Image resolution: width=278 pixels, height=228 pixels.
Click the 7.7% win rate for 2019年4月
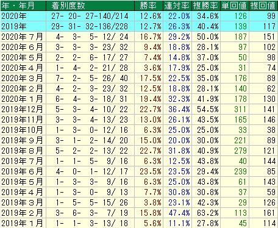(x=152, y=192)
